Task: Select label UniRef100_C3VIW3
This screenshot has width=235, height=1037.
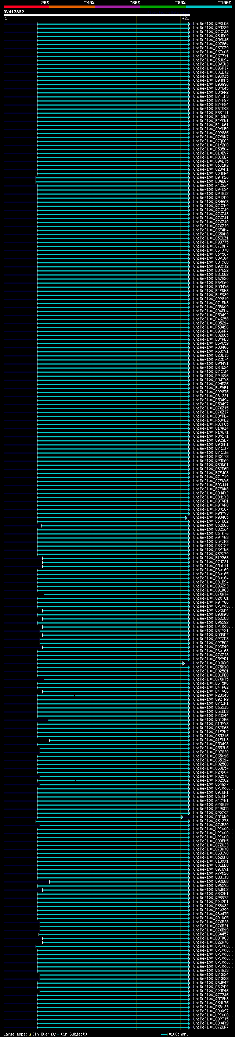Action: (210, 64)
